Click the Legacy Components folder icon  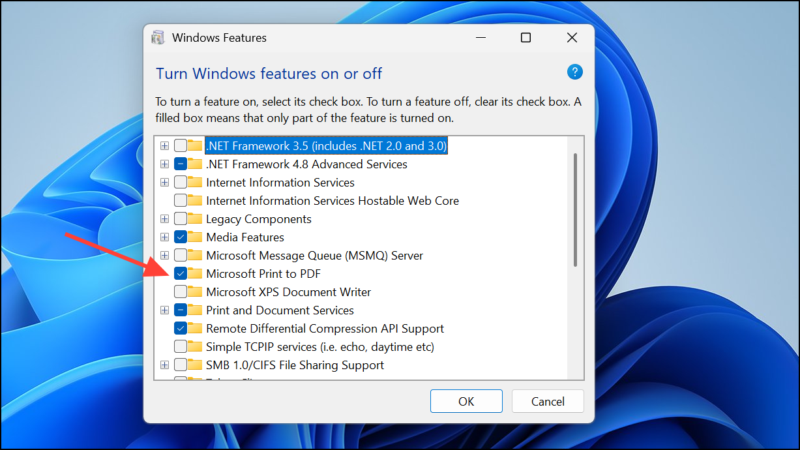click(x=195, y=219)
